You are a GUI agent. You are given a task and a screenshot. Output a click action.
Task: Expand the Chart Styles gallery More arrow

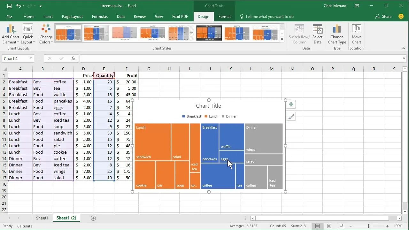[282, 39]
